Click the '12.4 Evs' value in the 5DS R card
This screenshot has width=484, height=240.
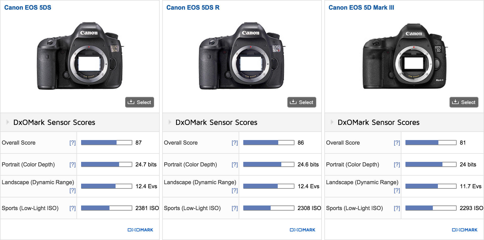coord(308,186)
